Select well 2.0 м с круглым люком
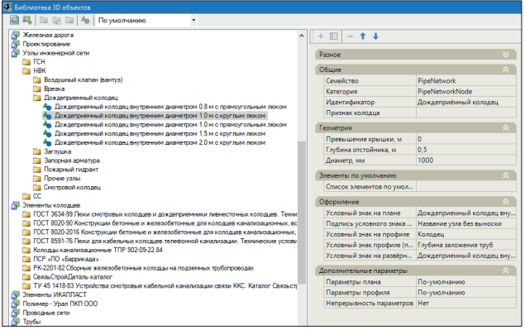The image size is (525, 330). click(x=160, y=143)
